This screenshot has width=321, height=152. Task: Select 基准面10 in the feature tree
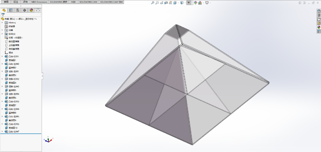pos(13,128)
